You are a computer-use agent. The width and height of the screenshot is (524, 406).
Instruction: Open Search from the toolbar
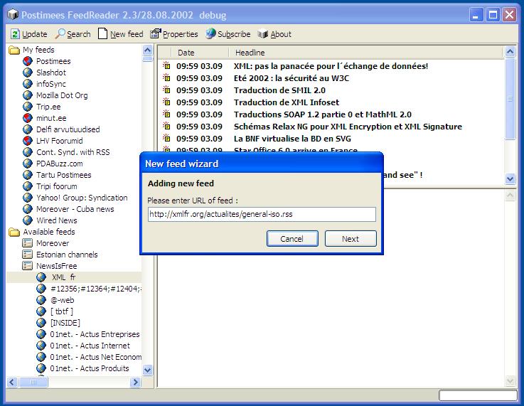61,34
